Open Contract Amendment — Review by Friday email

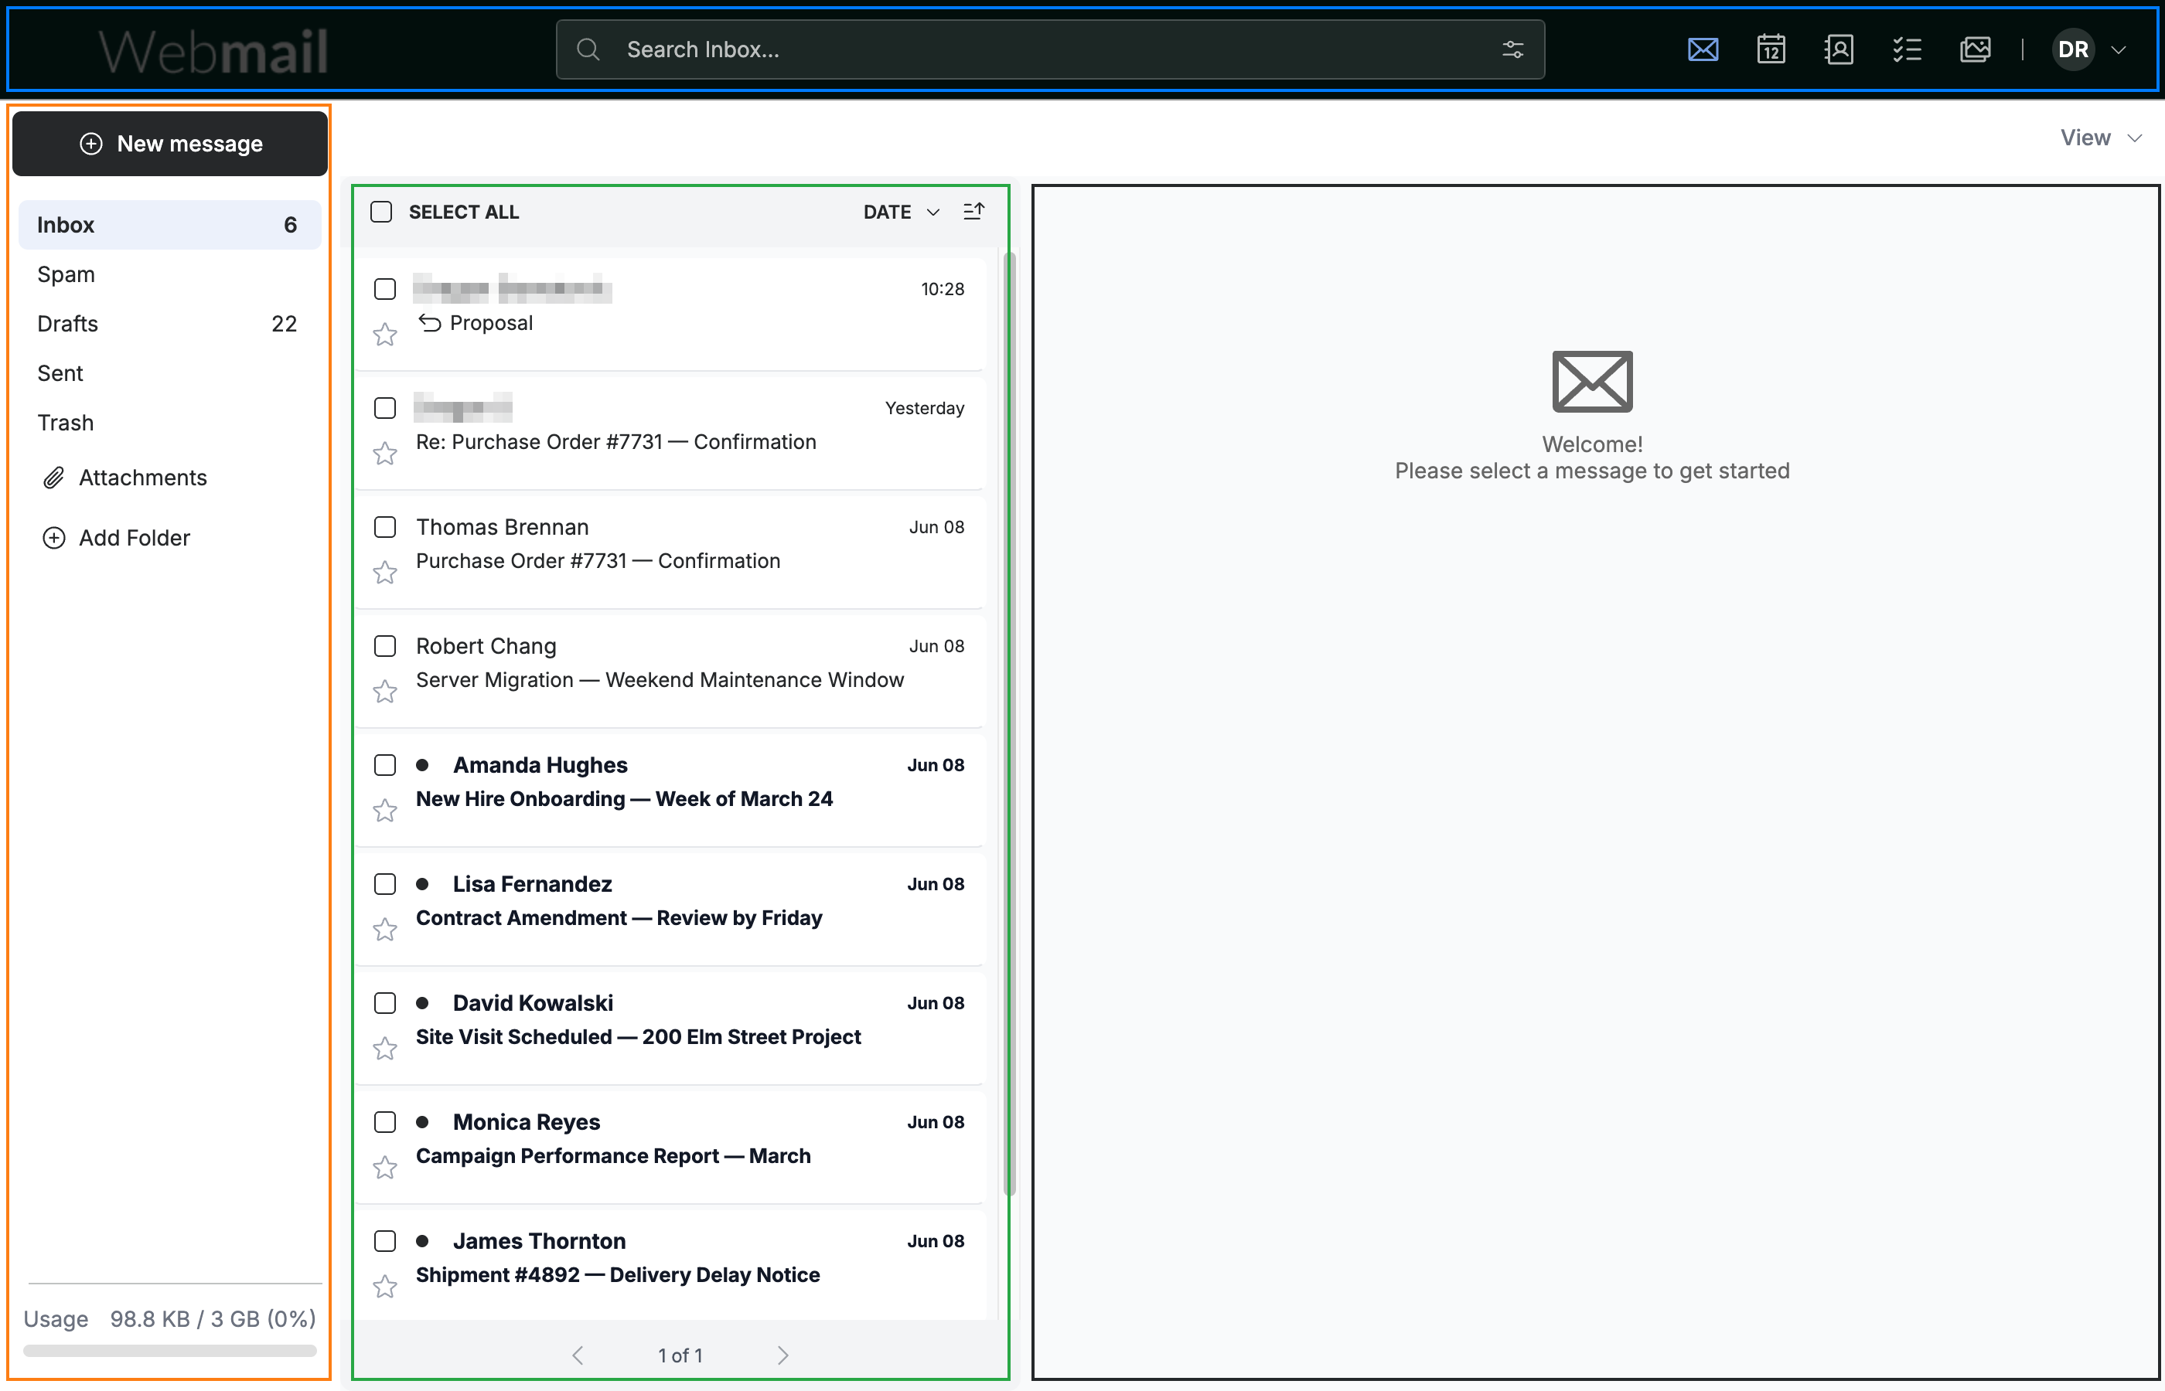669,910
